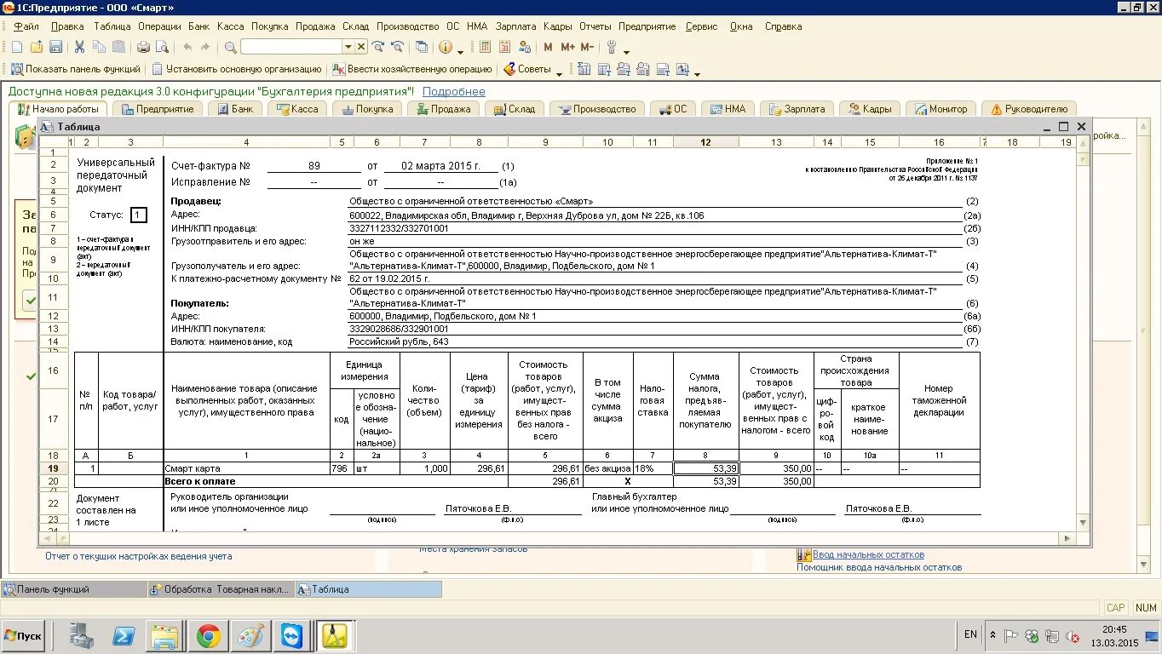Click the Help info icon
The width and height of the screenshot is (1162, 654).
[445, 47]
